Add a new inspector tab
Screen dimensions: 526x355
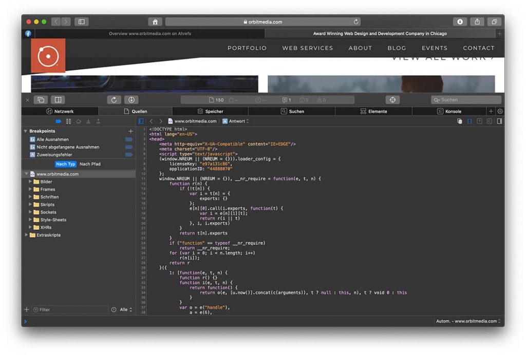click(491, 112)
